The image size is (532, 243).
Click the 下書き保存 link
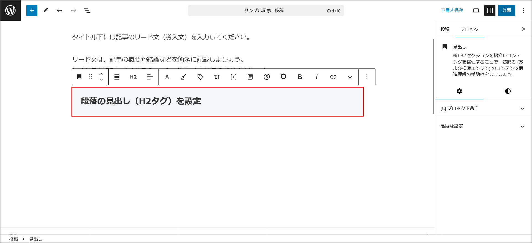452,10
